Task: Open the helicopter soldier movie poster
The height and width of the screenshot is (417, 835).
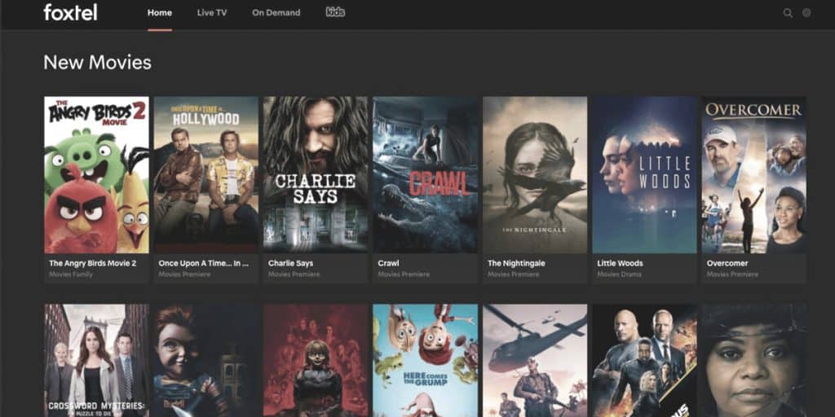Action: point(535,361)
